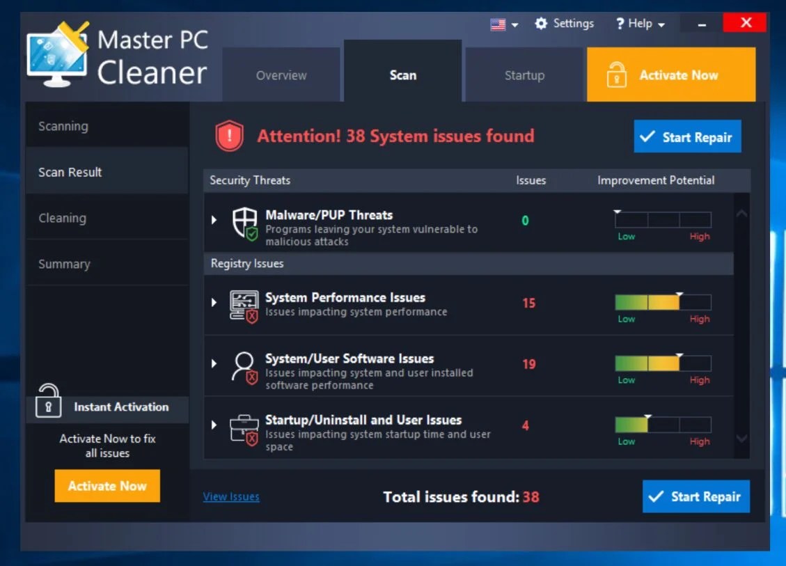Viewport: 786px width, 566px height.
Task: Click issue count 19 for Software Issues
Action: pyautogui.click(x=529, y=364)
